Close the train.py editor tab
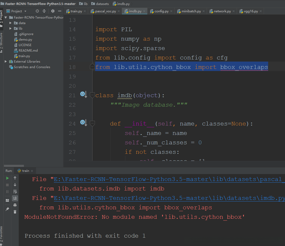The height and width of the screenshot is (246, 285). pos(85,11)
